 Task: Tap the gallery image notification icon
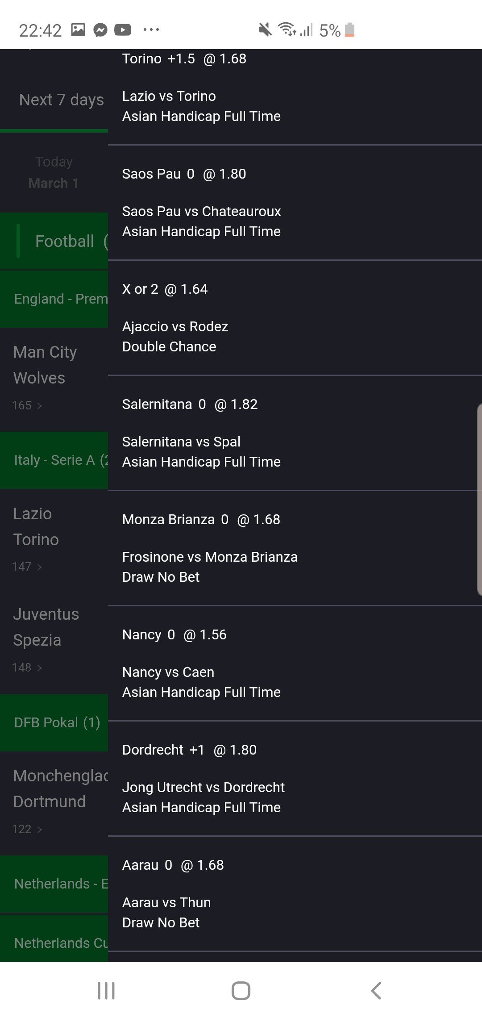point(78,30)
